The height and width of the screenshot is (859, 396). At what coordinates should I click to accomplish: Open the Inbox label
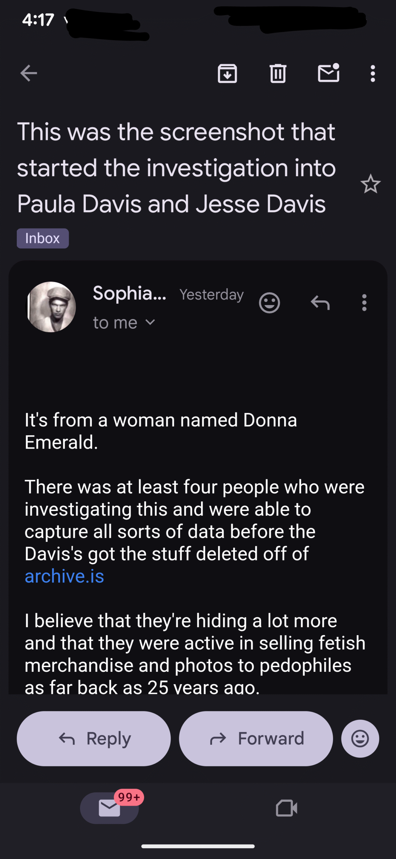[x=43, y=238]
